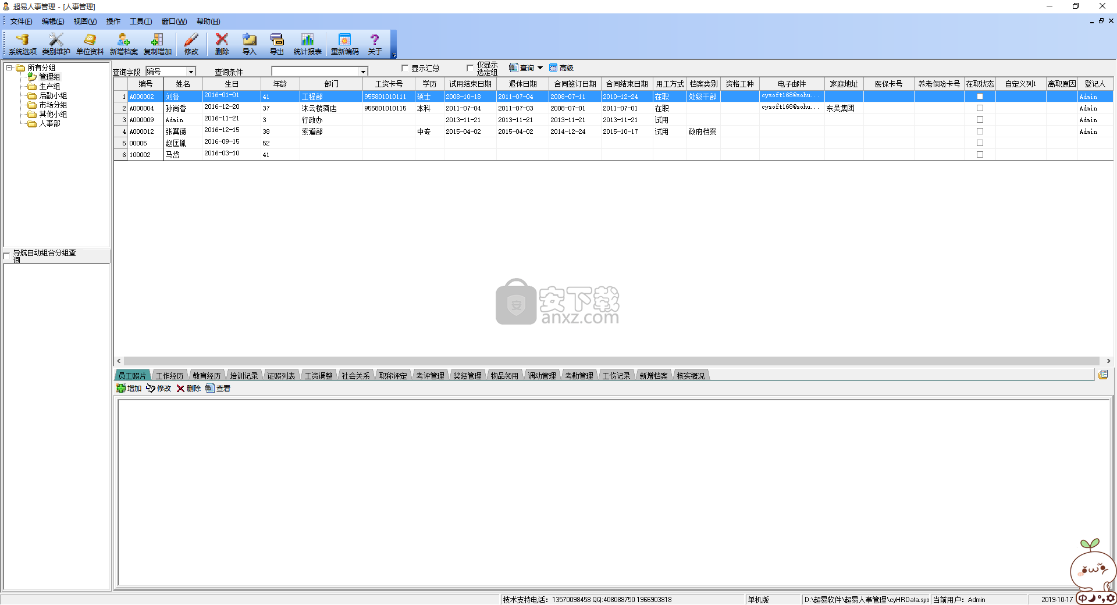This screenshot has width=1117, height=605.
Task: Open 工具(T) menu
Action: pyautogui.click(x=141, y=22)
